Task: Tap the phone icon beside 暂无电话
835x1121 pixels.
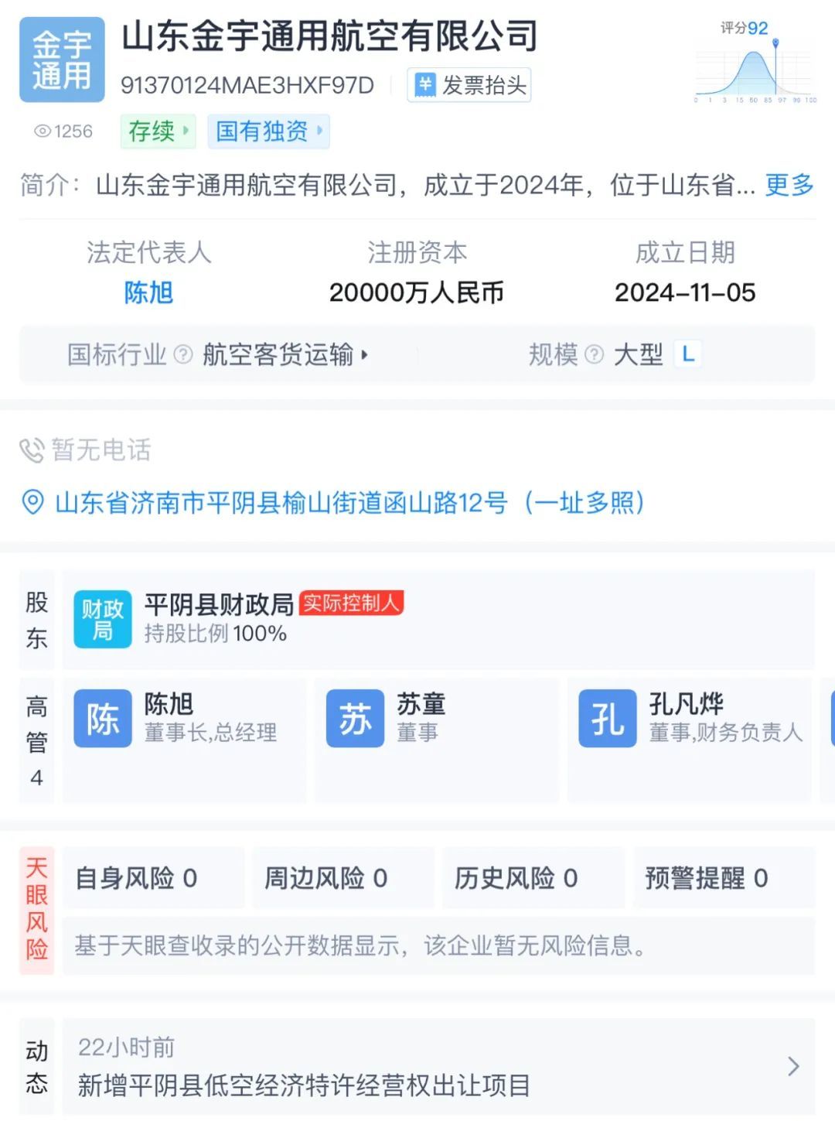Action: click(x=32, y=449)
